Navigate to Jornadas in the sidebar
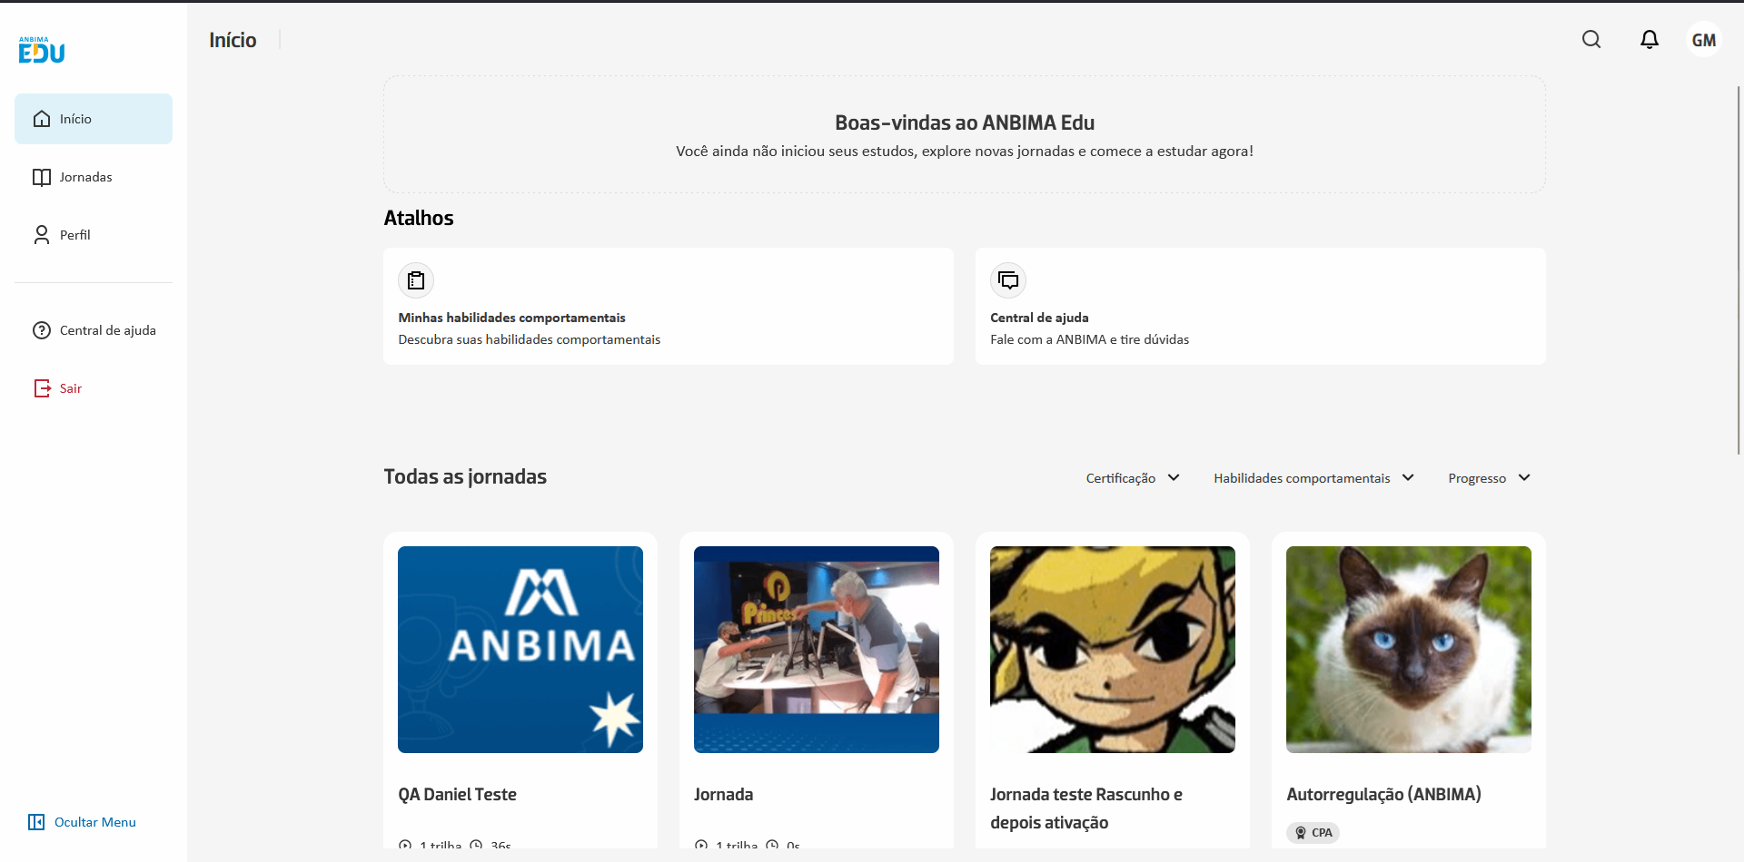The width and height of the screenshot is (1744, 862). point(85,176)
